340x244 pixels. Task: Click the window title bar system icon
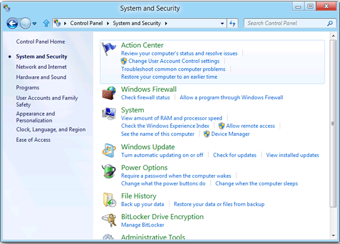coord(7,8)
